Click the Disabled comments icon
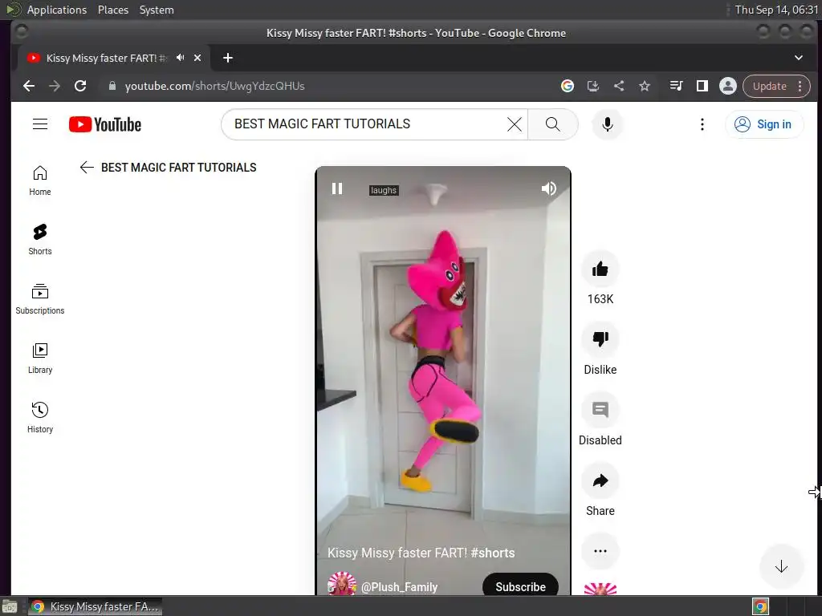Viewport: 822px width, 616px height. click(x=600, y=410)
